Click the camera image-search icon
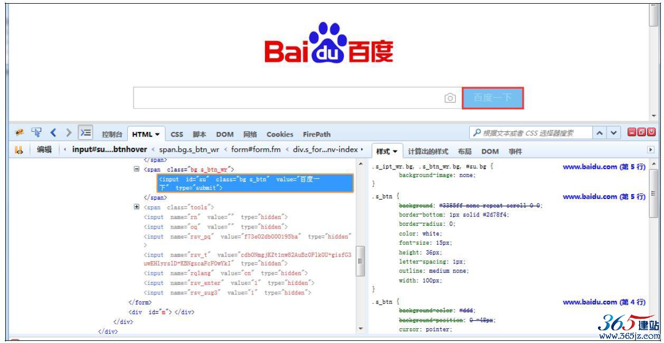664x343 pixels. click(x=450, y=98)
